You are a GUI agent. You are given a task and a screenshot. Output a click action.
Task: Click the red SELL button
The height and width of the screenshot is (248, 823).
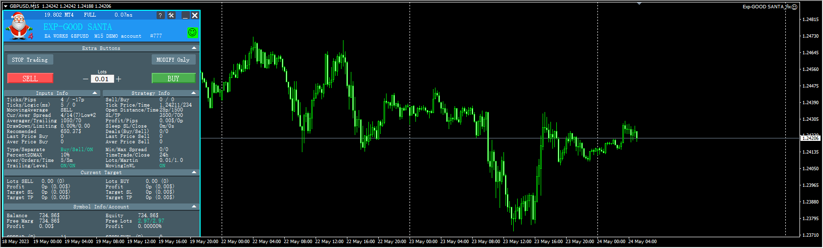coord(30,78)
